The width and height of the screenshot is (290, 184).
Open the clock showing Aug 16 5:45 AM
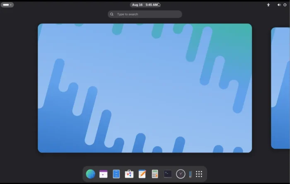pyautogui.click(x=145, y=5)
